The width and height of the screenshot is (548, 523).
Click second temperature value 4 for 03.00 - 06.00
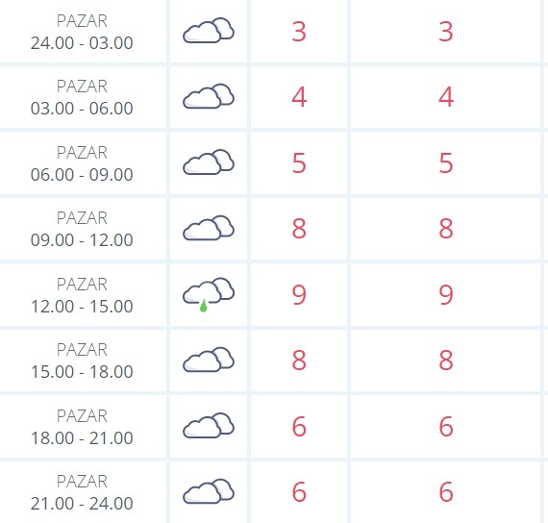coord(446,97)
